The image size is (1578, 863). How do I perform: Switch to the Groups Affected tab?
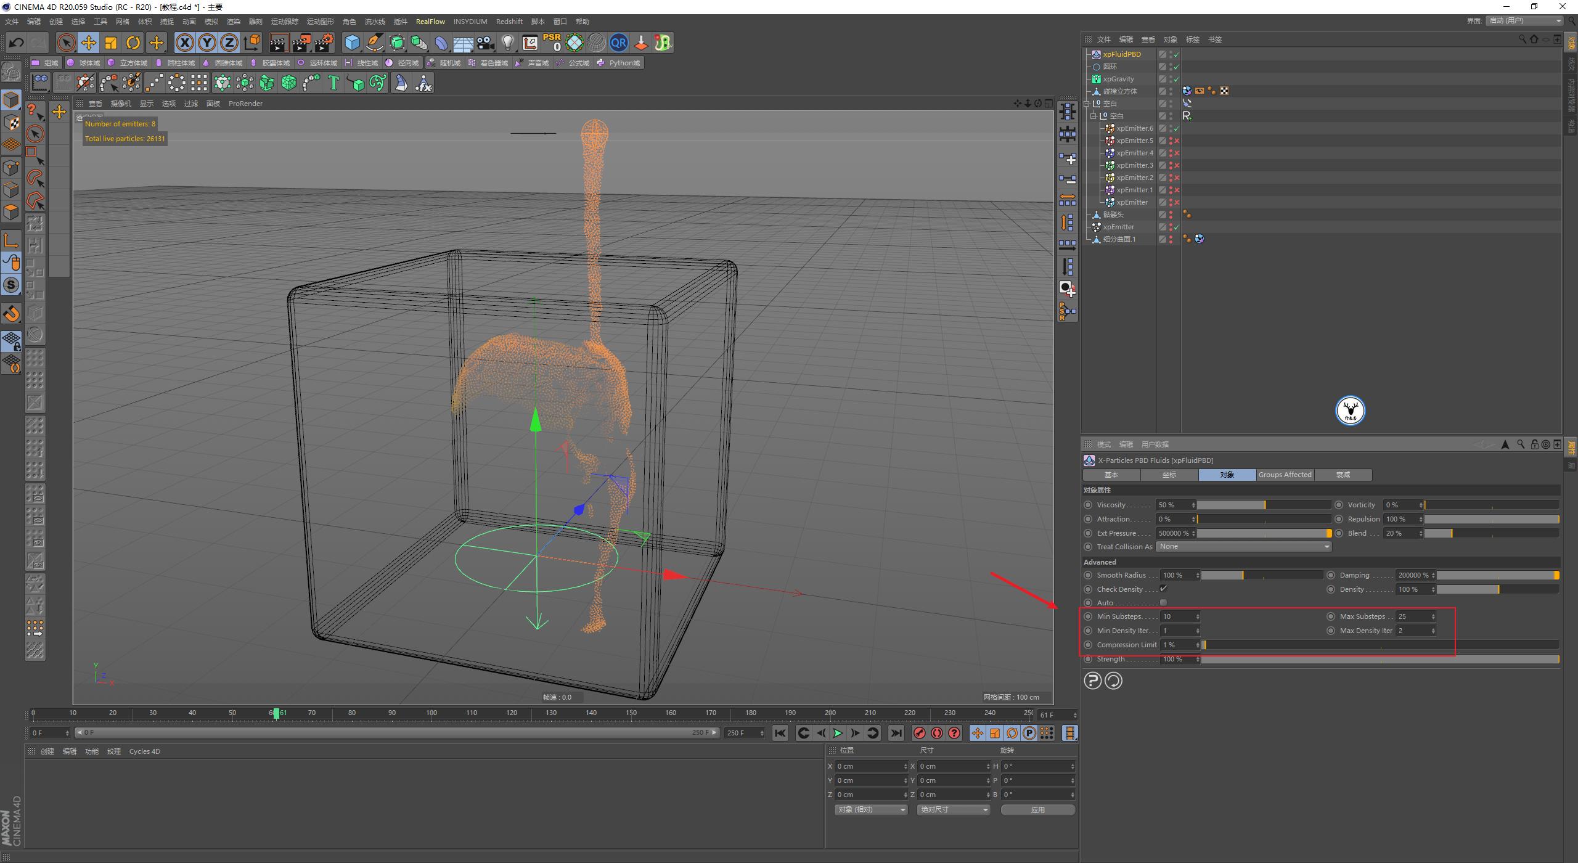click(x=1285, y=475)
